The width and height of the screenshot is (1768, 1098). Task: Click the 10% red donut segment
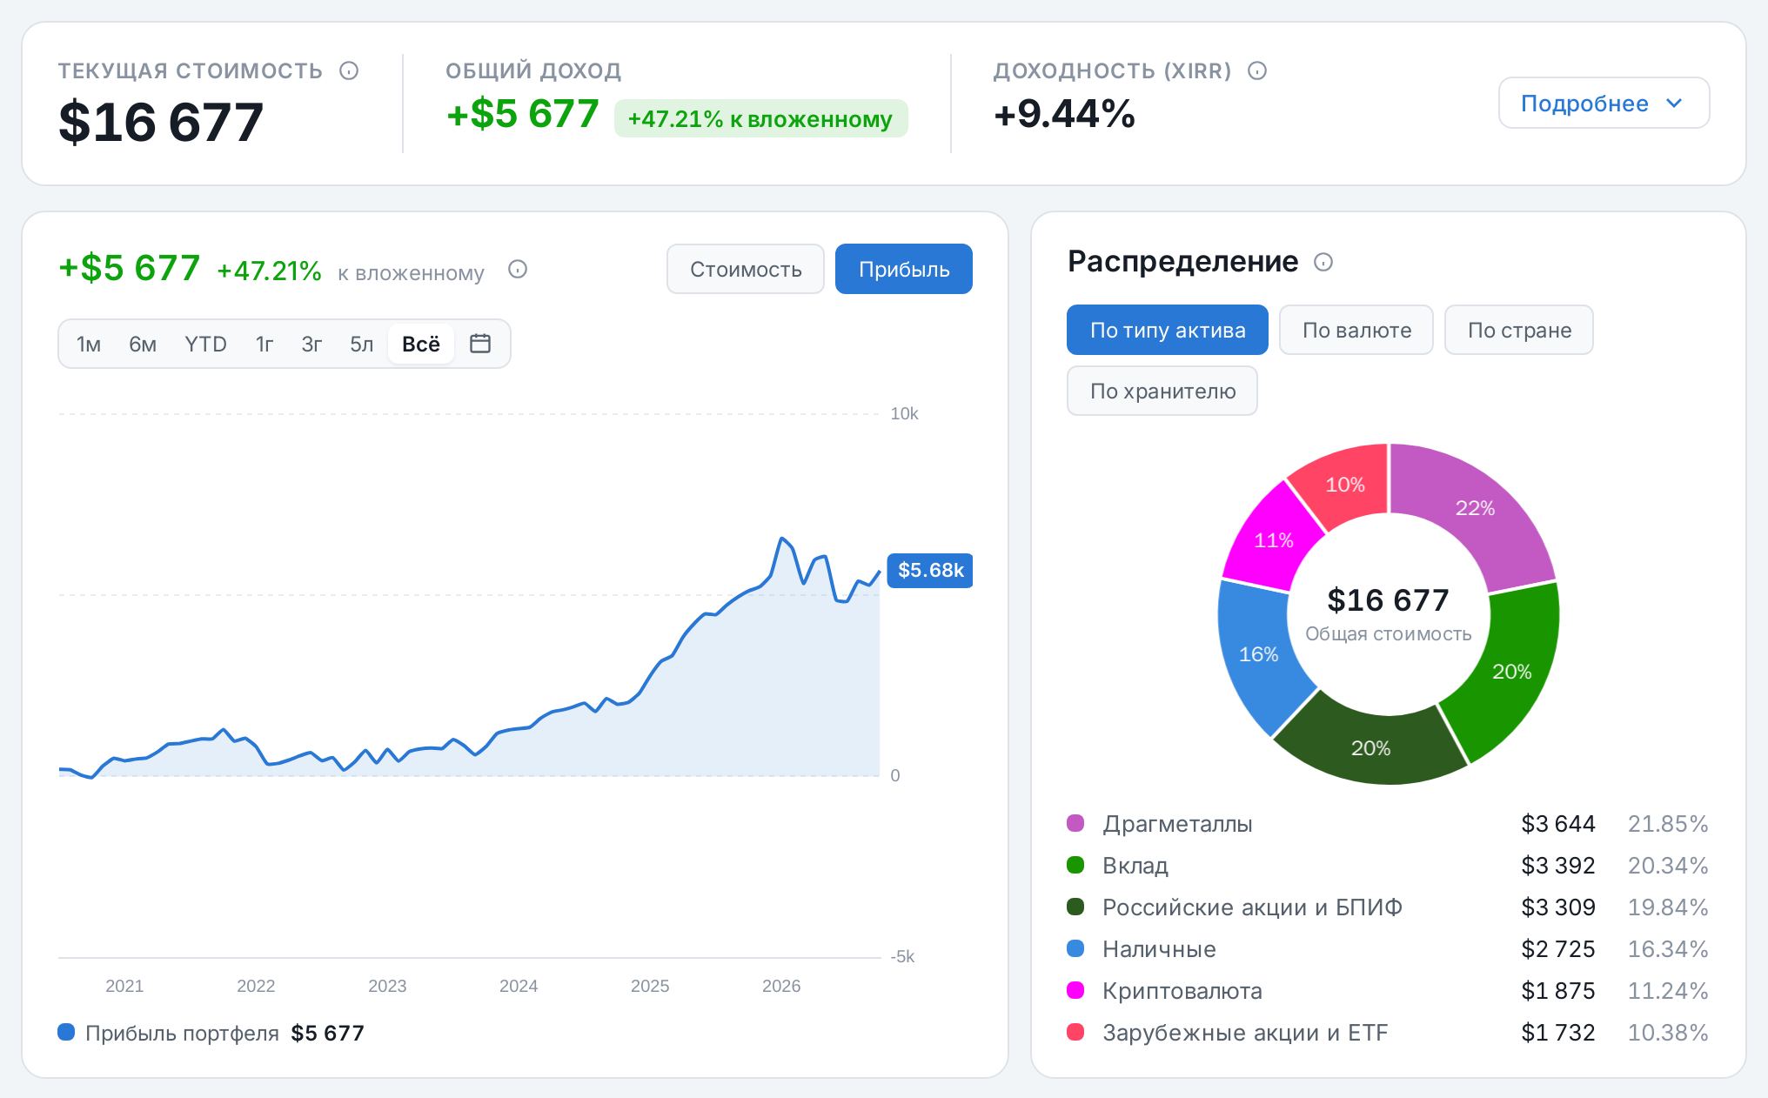pos(1345,485)
